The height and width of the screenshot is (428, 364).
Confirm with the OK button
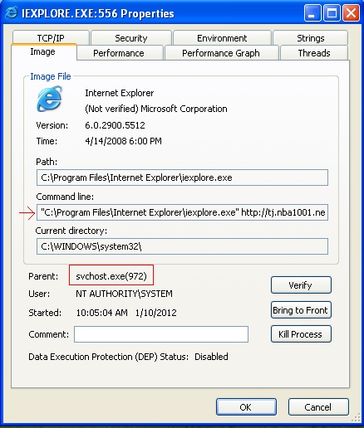[x=246, y=407]
